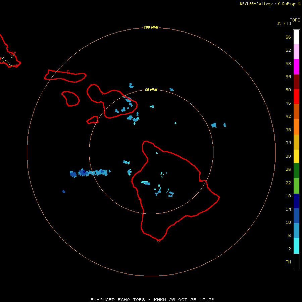This screenshot has height=302, width=302.
Task: Click the legend value "10"
Action: (x=288, y=222)
